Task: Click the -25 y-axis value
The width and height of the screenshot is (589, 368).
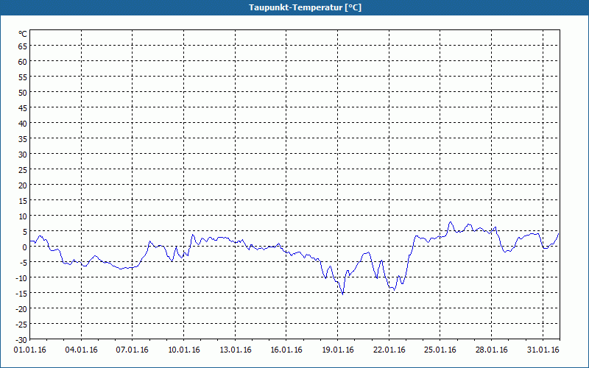Action: click(21, 325)
